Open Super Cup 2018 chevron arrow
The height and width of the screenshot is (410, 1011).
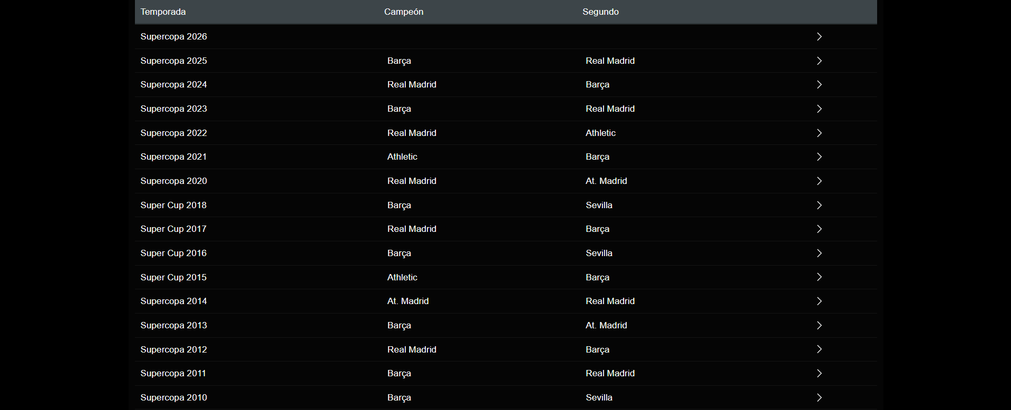(x=819, y=205)
